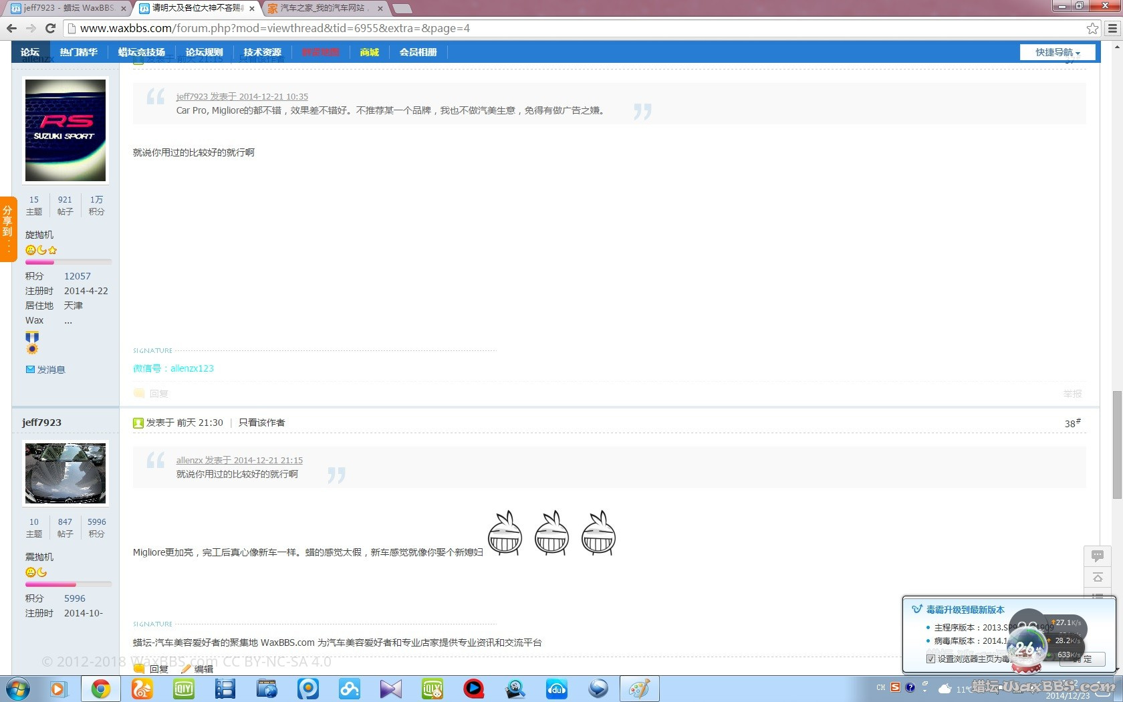Click 只看该作者 on post 38
The width and height of the screenshot is (1123, 702).
click(261, 423)
